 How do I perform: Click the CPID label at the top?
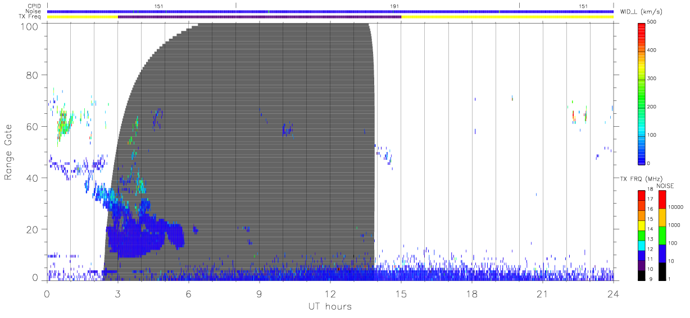[34, 6]
